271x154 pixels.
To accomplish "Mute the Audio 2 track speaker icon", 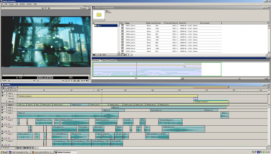I will 2,107.
